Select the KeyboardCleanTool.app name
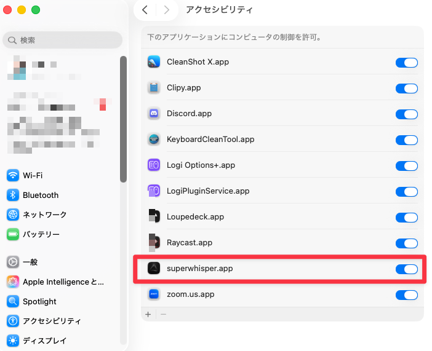The image size is (432, 351). [x=210, y=140]
